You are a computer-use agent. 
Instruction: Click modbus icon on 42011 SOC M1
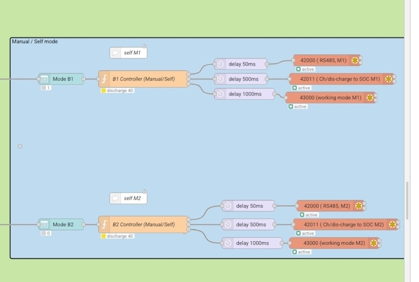[x=389, y=79]
